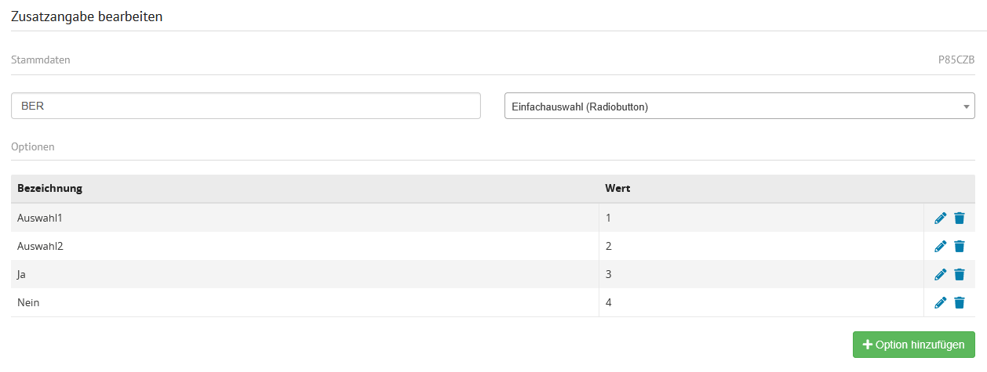Select the Auswahl1 label cell
This screenshot has height=372, width=987.
(40, 218)
